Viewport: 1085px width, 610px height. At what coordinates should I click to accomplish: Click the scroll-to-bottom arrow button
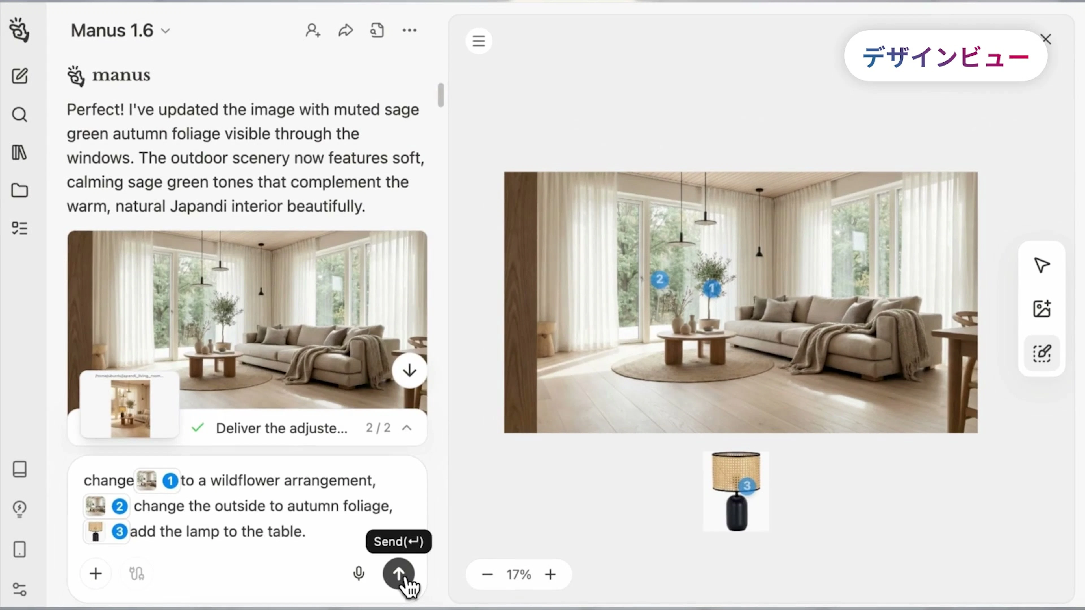(x=409, y=371)
